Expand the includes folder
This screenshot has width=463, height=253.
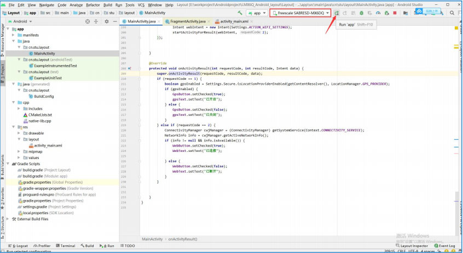point(19,109)
